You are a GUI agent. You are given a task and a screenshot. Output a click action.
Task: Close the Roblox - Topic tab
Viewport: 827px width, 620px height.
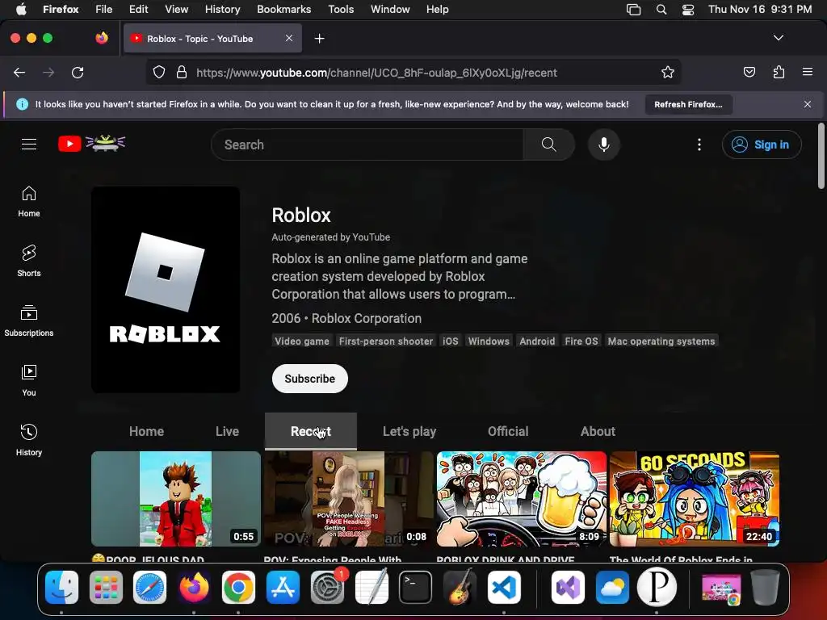click(289, 38)
